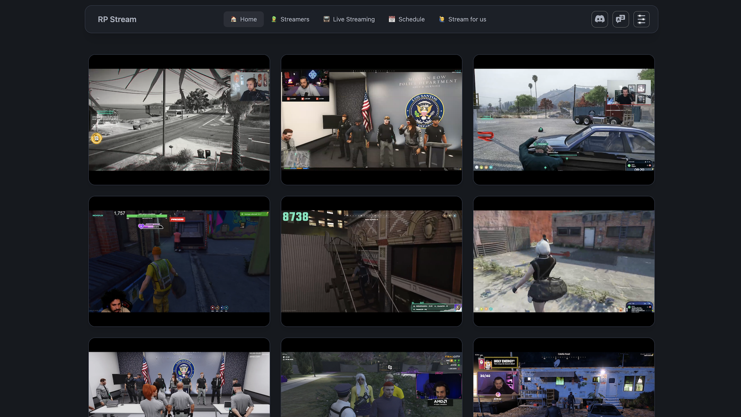
Task: Open the Discord icon button
Action: click(x=599, y=19)
